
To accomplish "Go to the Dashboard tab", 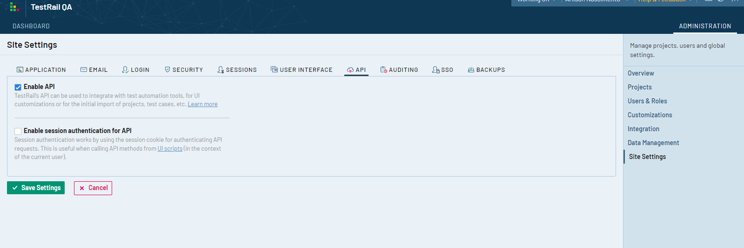I will [31, 26].
